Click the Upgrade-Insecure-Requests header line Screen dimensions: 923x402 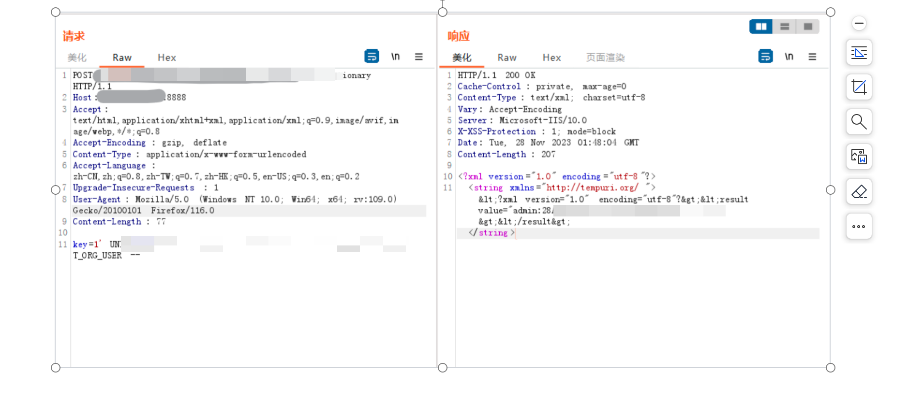coord(146,187)
